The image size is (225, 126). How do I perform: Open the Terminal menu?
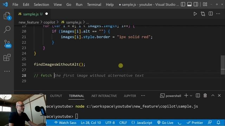[94, 5]
